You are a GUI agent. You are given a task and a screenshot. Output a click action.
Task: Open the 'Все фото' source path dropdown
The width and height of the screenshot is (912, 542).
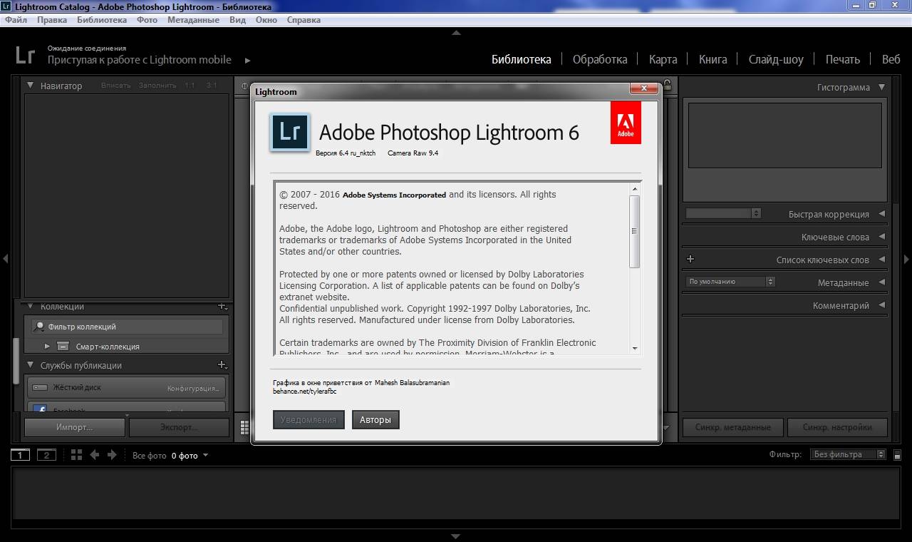[x=171, y=456]
